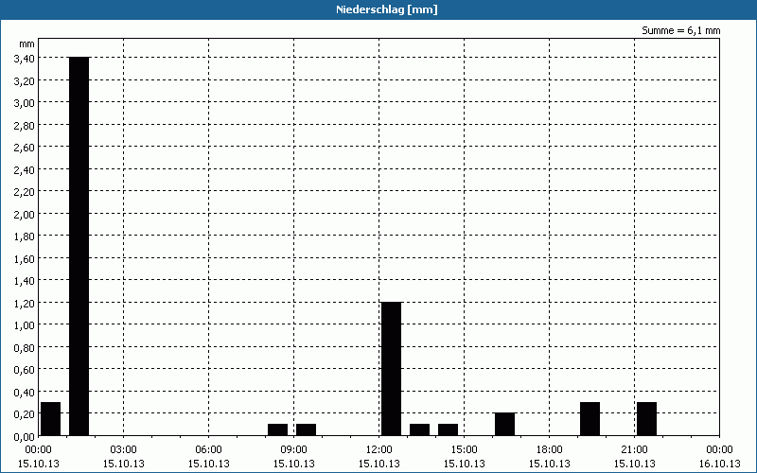This screenshot has width=757, height=473.
Task: Click the y-axis label 3,00
Action: coord(25,103)
